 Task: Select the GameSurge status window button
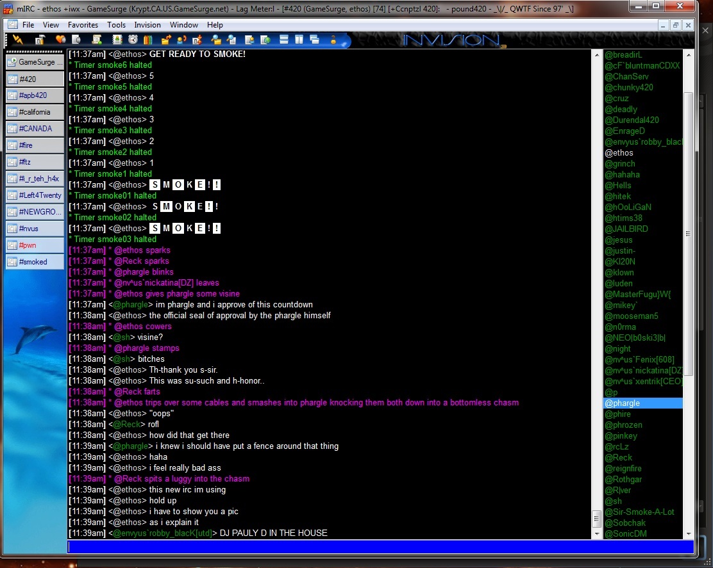point(35,62)
